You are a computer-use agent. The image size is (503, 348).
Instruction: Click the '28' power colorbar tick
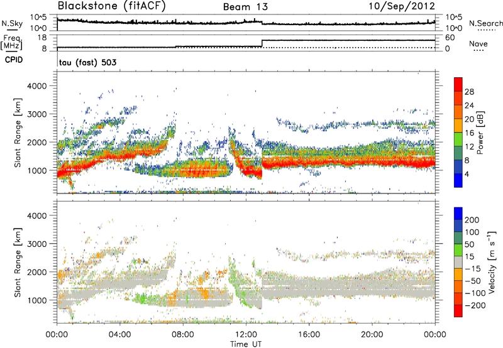(x=469, y=92)
